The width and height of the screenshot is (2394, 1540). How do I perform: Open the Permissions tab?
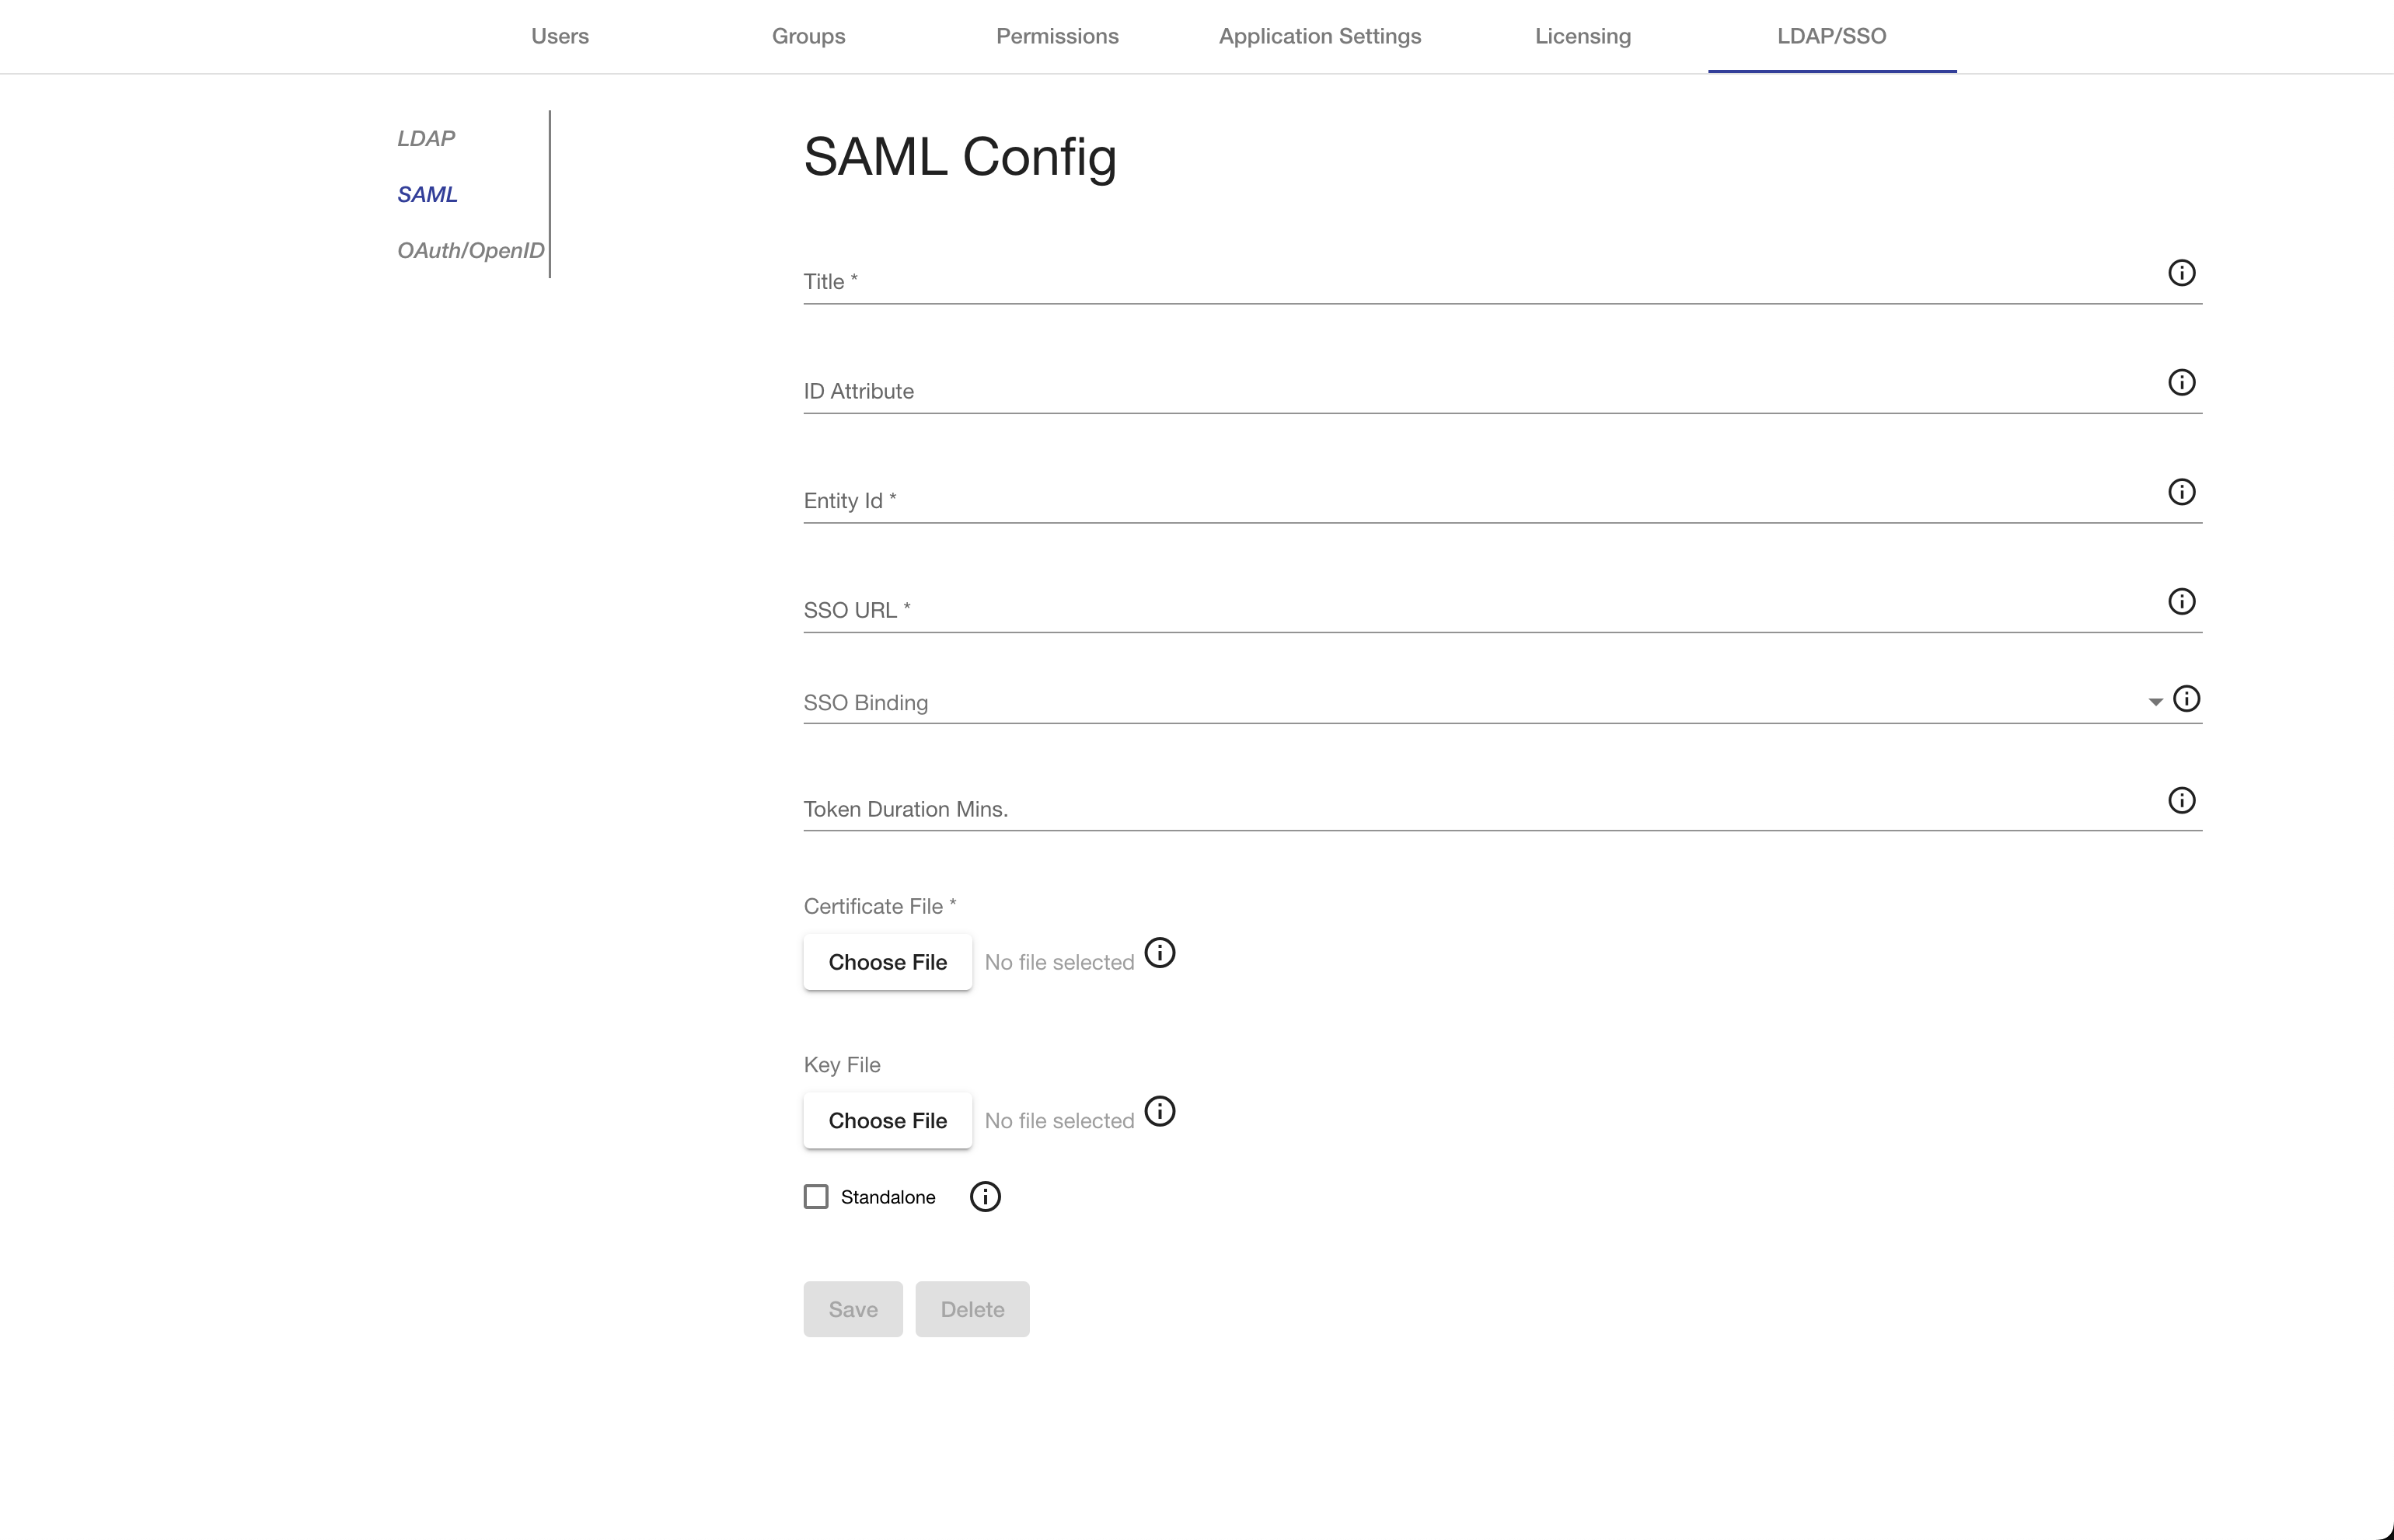[x=1057, y=36]
